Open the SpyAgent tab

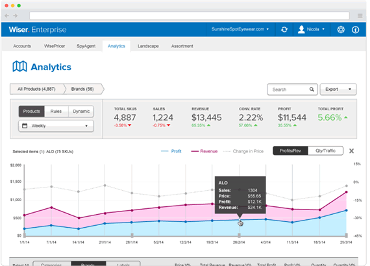[86, 46]
